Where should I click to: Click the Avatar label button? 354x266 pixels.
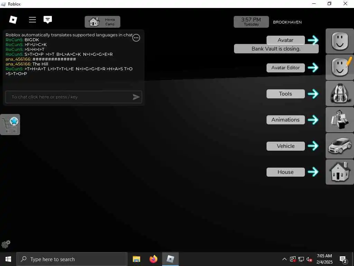(x=286, y=40)
